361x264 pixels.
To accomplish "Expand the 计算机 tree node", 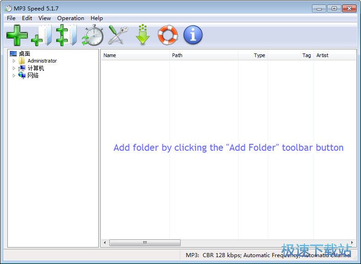I will [14, 68].
